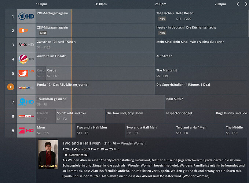
Task: Open Two and a Half Men S11 F7
Action: pos(150,130)
